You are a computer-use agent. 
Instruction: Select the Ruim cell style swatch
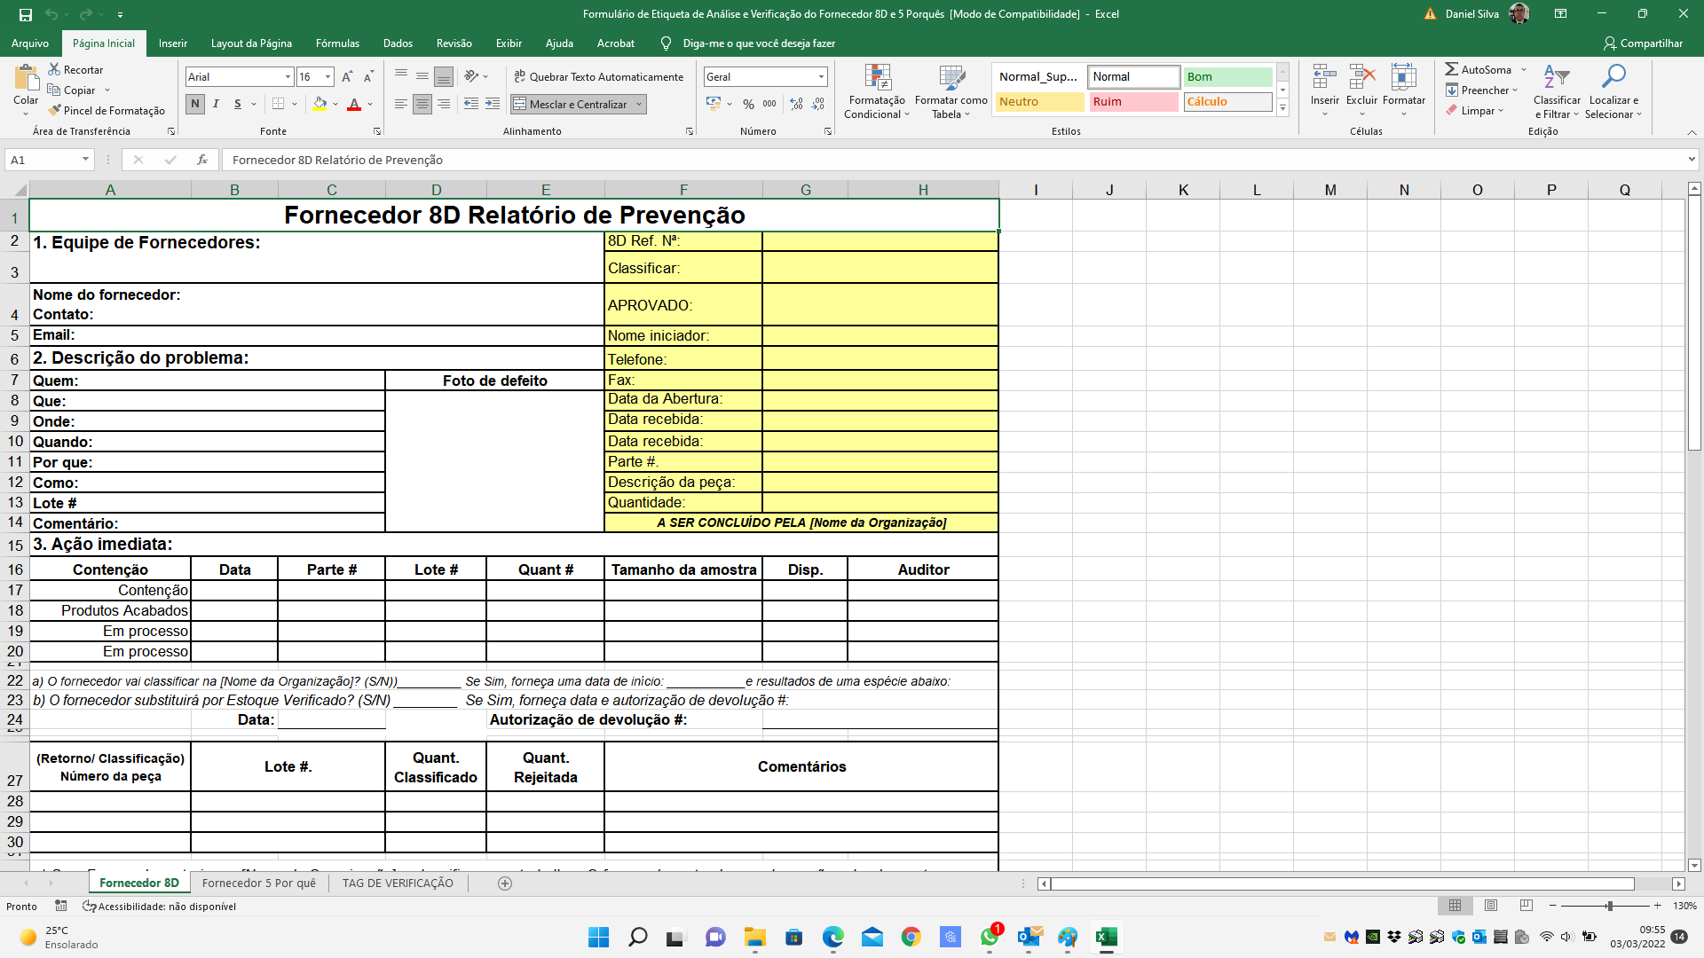tap(1133, 101)
